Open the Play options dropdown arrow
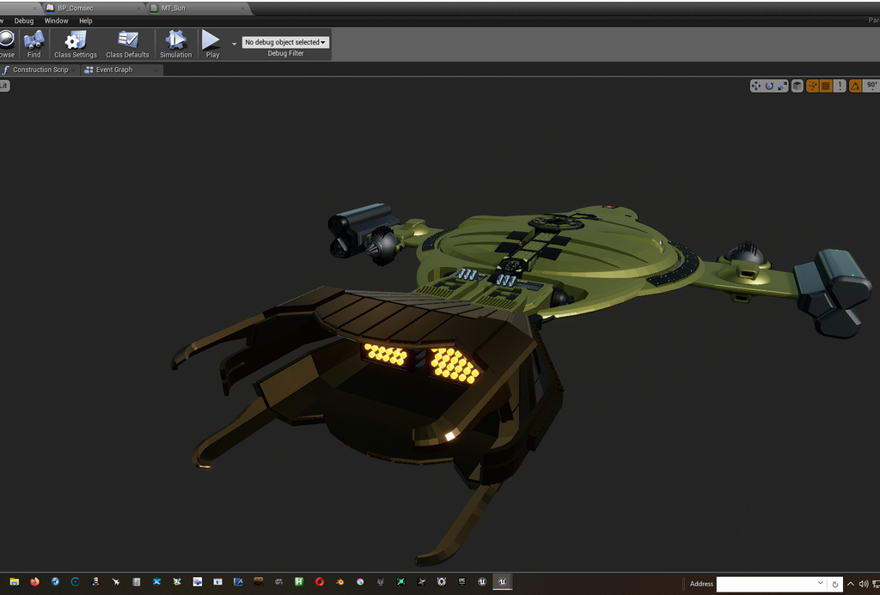The width and height of the screenshot is (880, 595). [x=234, y=44]
